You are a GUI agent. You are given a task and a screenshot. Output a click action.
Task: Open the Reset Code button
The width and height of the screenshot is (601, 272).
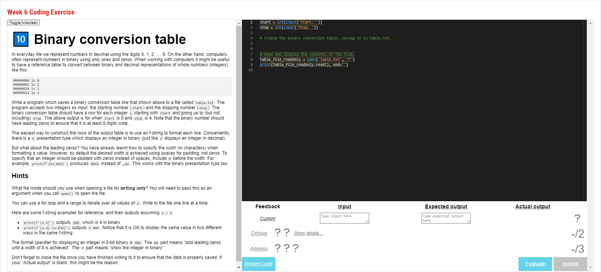259,264
